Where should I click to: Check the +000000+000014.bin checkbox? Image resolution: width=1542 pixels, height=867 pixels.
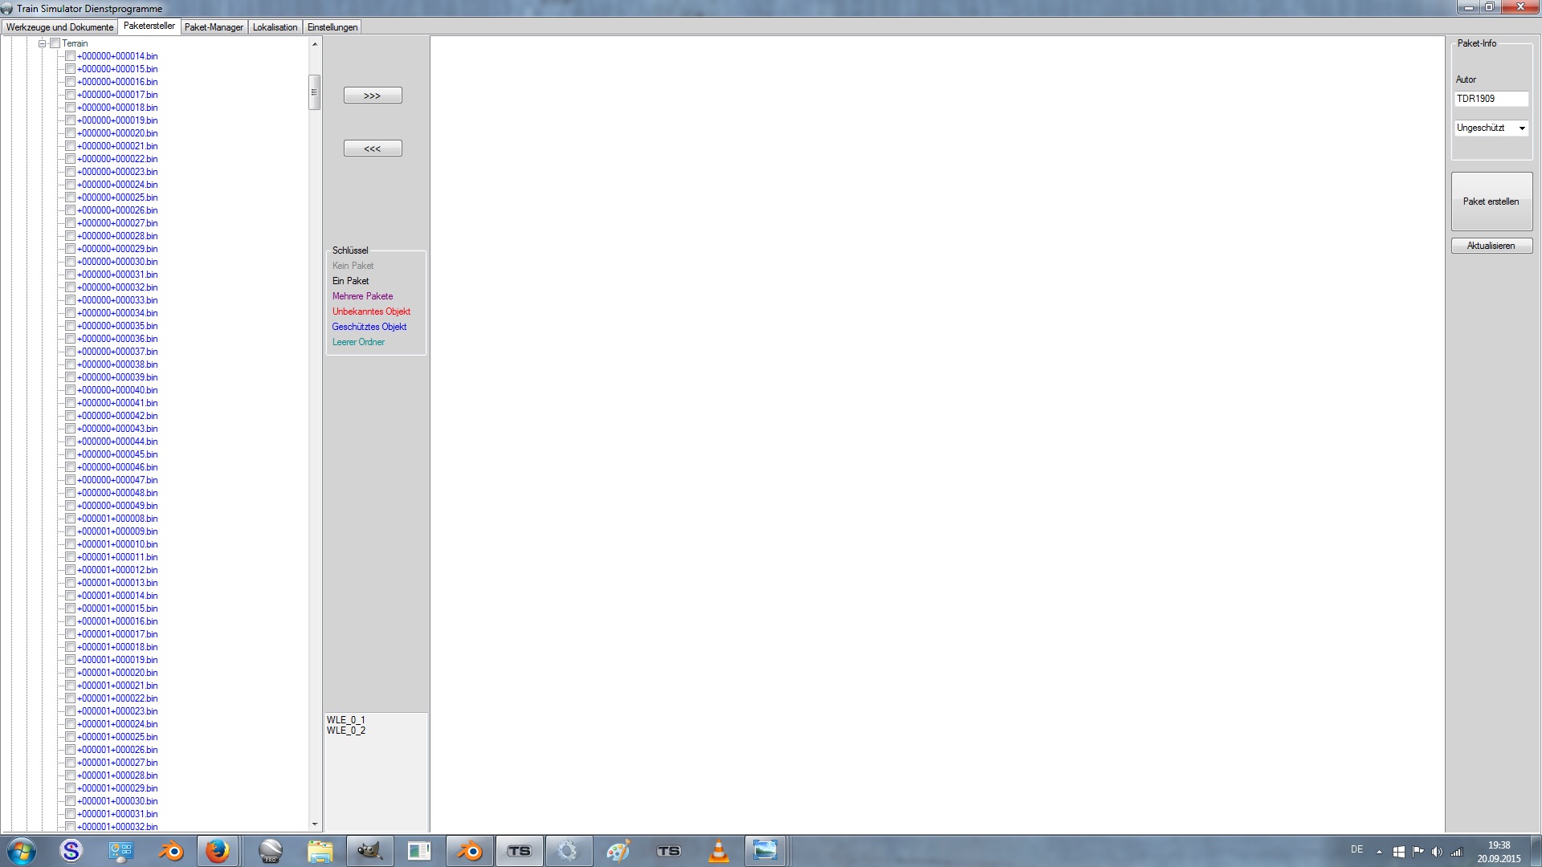[x=70, y=56]
